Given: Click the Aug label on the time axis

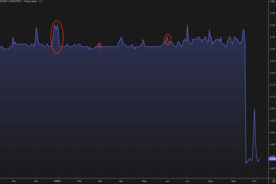Looking at the screenshot, I should [210, 180].
